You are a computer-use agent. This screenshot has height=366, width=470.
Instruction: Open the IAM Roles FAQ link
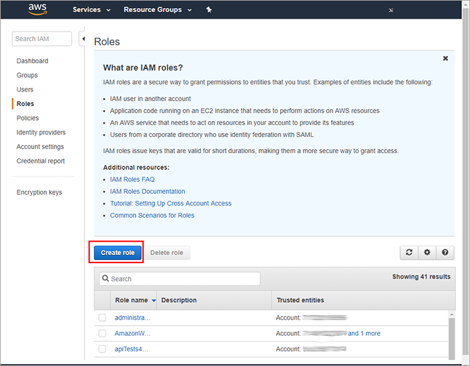click(x=132, y=179)
